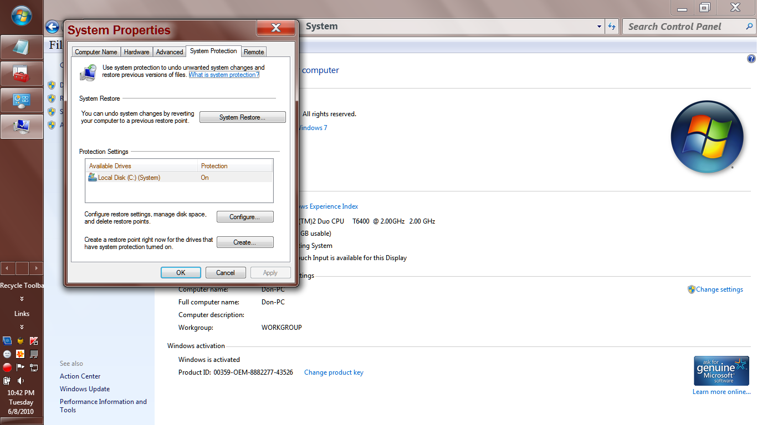This screenshot has width=757, height=425.
Task: Click the blue snowflake gadget tray icon
Action: point(7,340)
